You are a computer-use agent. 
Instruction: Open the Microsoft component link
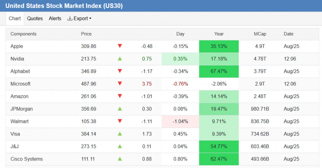20,84
